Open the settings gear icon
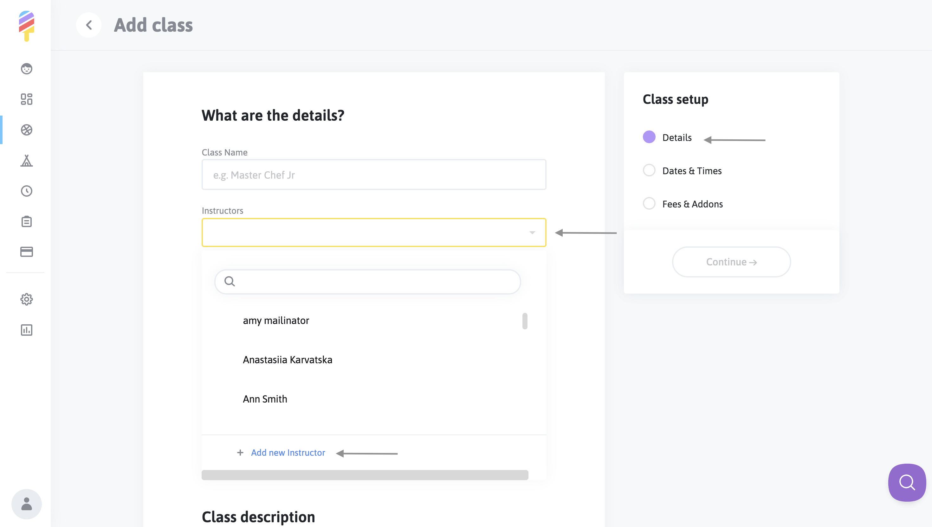 [x=26, y=299]
